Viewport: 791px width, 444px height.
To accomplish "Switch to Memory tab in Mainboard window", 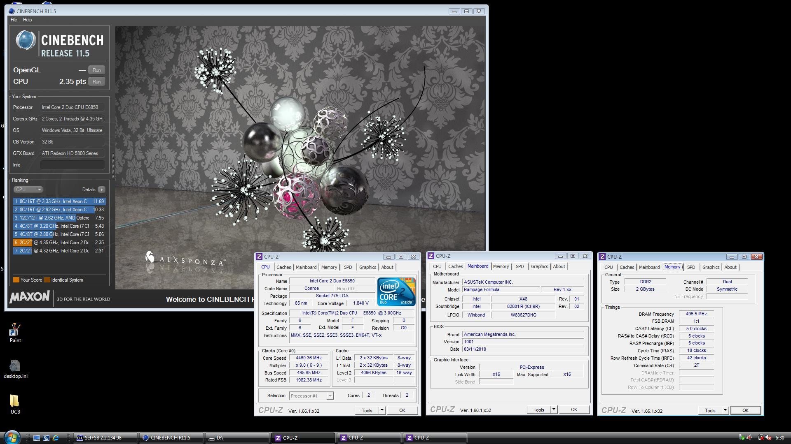I will (501, 266).
